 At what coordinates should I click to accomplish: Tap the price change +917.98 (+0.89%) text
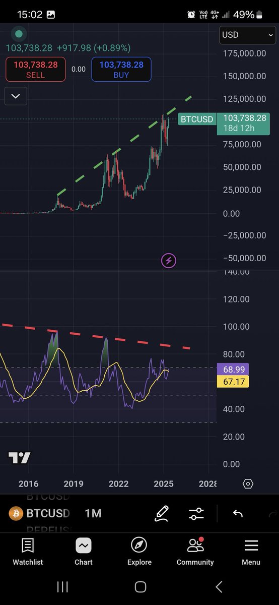(94, 48)
